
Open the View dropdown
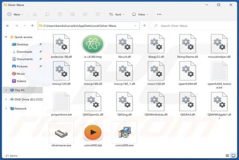pos(140,14)
